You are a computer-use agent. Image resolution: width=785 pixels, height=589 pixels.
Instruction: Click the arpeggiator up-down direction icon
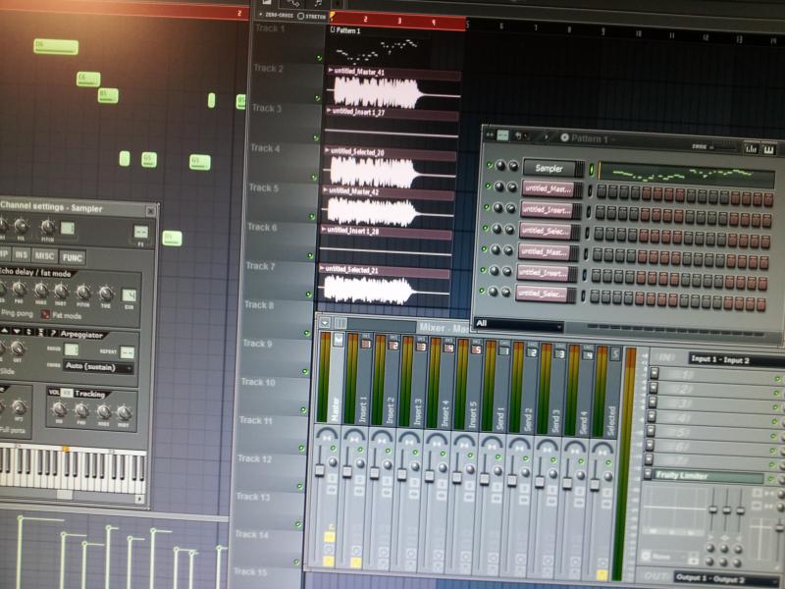click(28, 332)
